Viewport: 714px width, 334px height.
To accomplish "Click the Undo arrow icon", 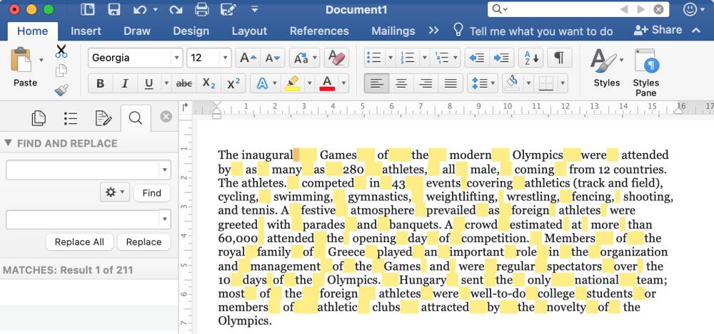I will click(x=140, y=9).
